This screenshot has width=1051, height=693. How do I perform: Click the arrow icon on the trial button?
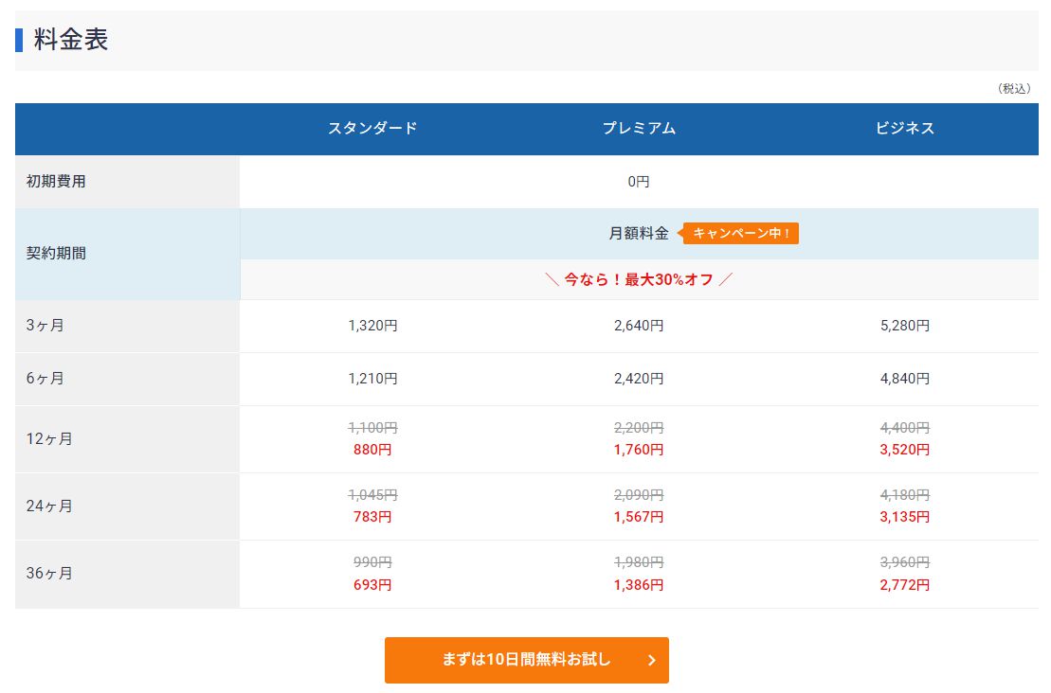pyautogui.click(x=651, y=660)
